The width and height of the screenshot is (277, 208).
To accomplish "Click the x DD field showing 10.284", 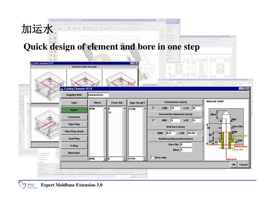I will pyautogui.click(x=192, y=133).
